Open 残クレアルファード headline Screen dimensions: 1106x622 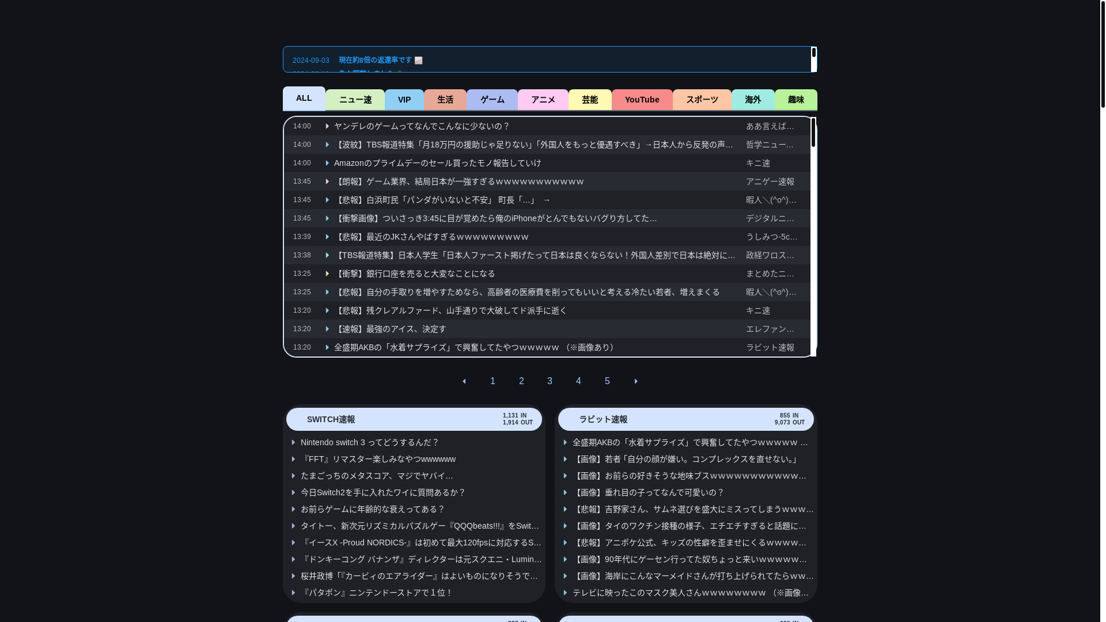click(450, 310)
